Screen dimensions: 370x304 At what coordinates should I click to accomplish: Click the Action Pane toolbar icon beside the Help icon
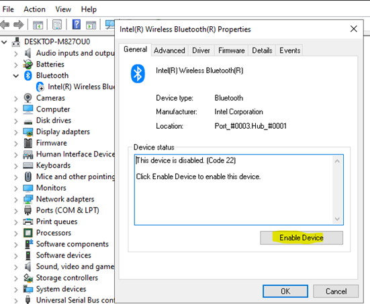(x=91, y=25)
